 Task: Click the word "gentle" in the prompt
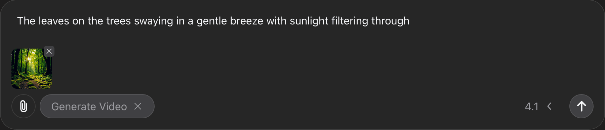(x=212, y=21)
